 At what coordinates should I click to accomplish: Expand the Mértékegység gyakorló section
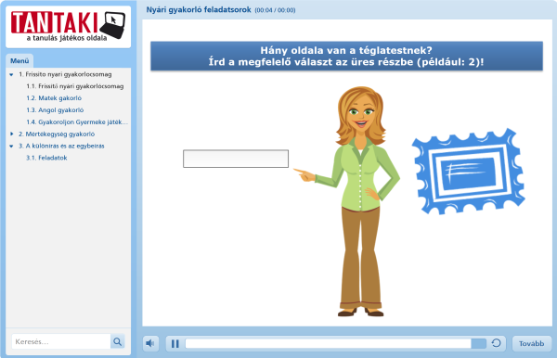(x=11, y=134)
